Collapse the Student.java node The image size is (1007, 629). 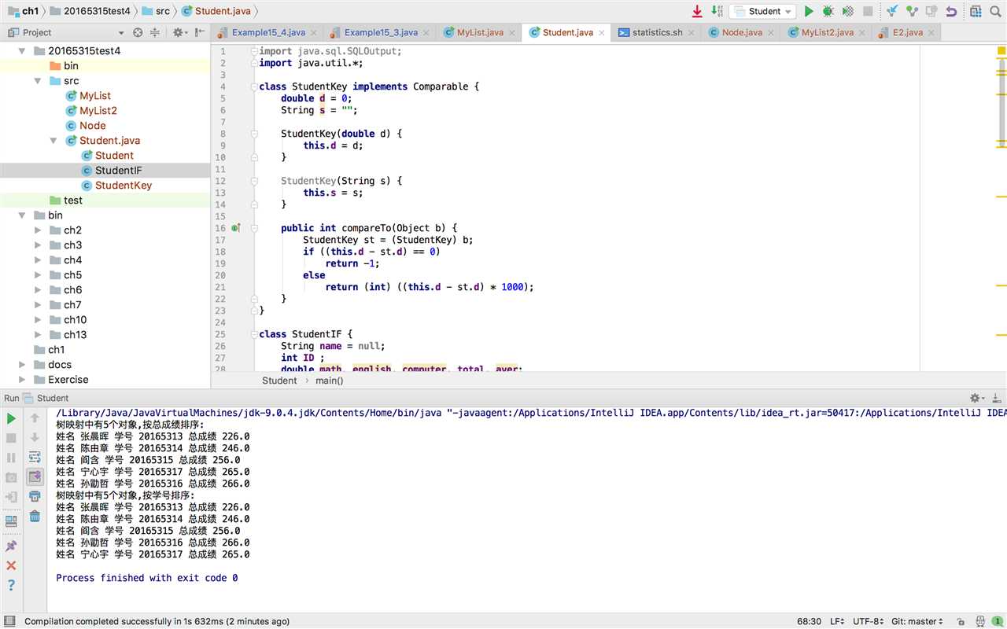(x=53, y=141)
